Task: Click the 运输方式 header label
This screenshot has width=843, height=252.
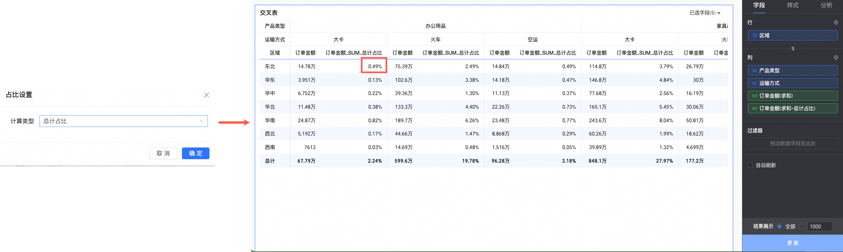Action: [275, 39]
